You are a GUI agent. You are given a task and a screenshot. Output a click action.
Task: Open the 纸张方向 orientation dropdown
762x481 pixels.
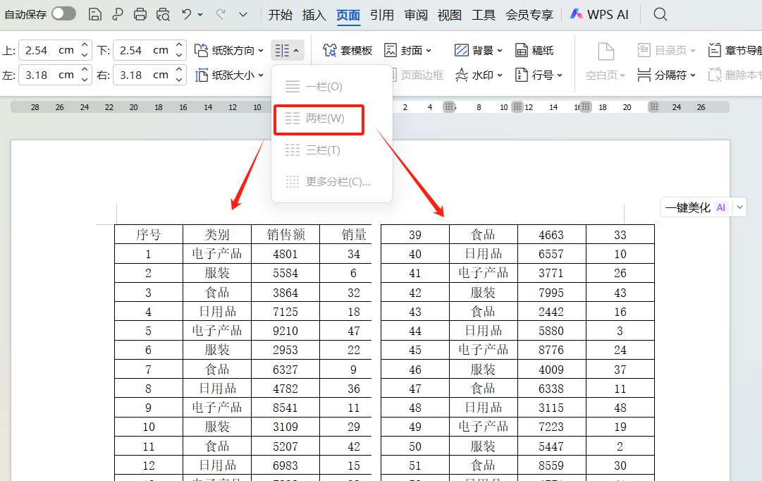point(228,49)
